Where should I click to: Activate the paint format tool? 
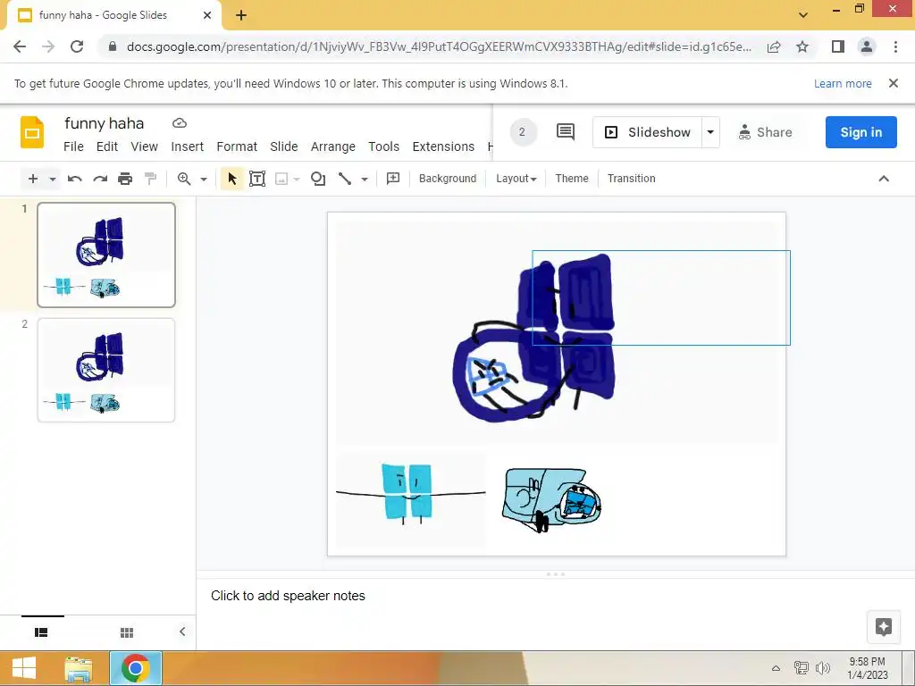pyautogui.click(x=150, y=179)
